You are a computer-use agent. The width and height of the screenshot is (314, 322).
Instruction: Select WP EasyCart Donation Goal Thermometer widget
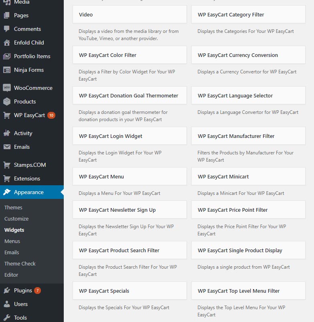129,96
